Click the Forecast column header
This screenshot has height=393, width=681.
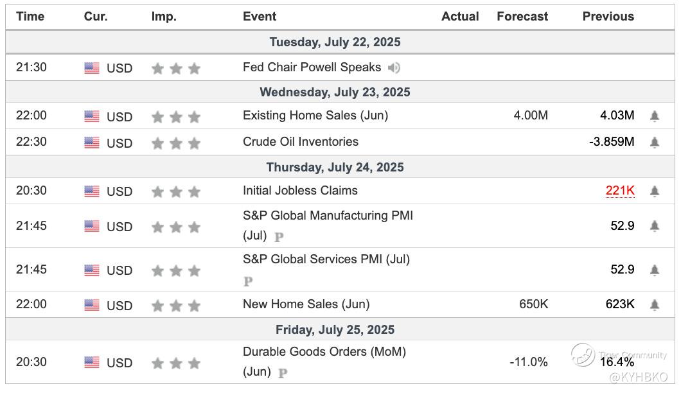tap(522, 17)
